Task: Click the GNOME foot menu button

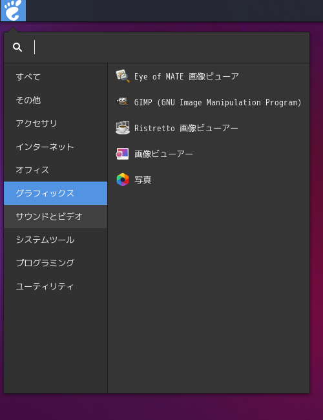Action: [x=13, y=10]
